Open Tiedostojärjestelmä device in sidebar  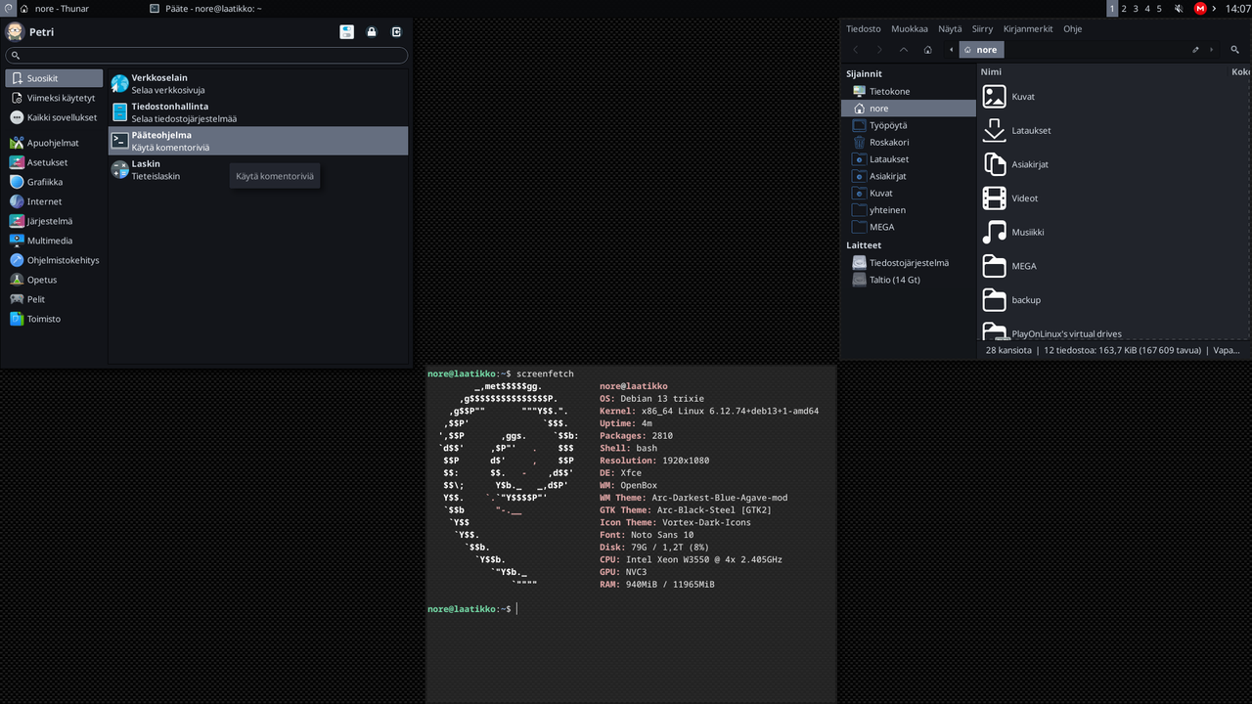(909, 262)
